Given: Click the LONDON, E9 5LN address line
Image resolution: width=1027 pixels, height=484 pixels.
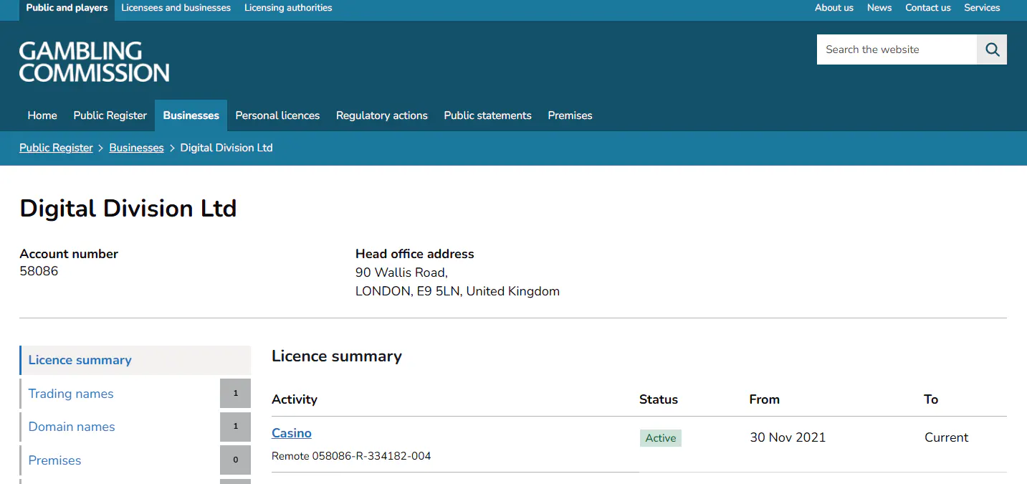Looking at the screenshot, I should point(457,291).
